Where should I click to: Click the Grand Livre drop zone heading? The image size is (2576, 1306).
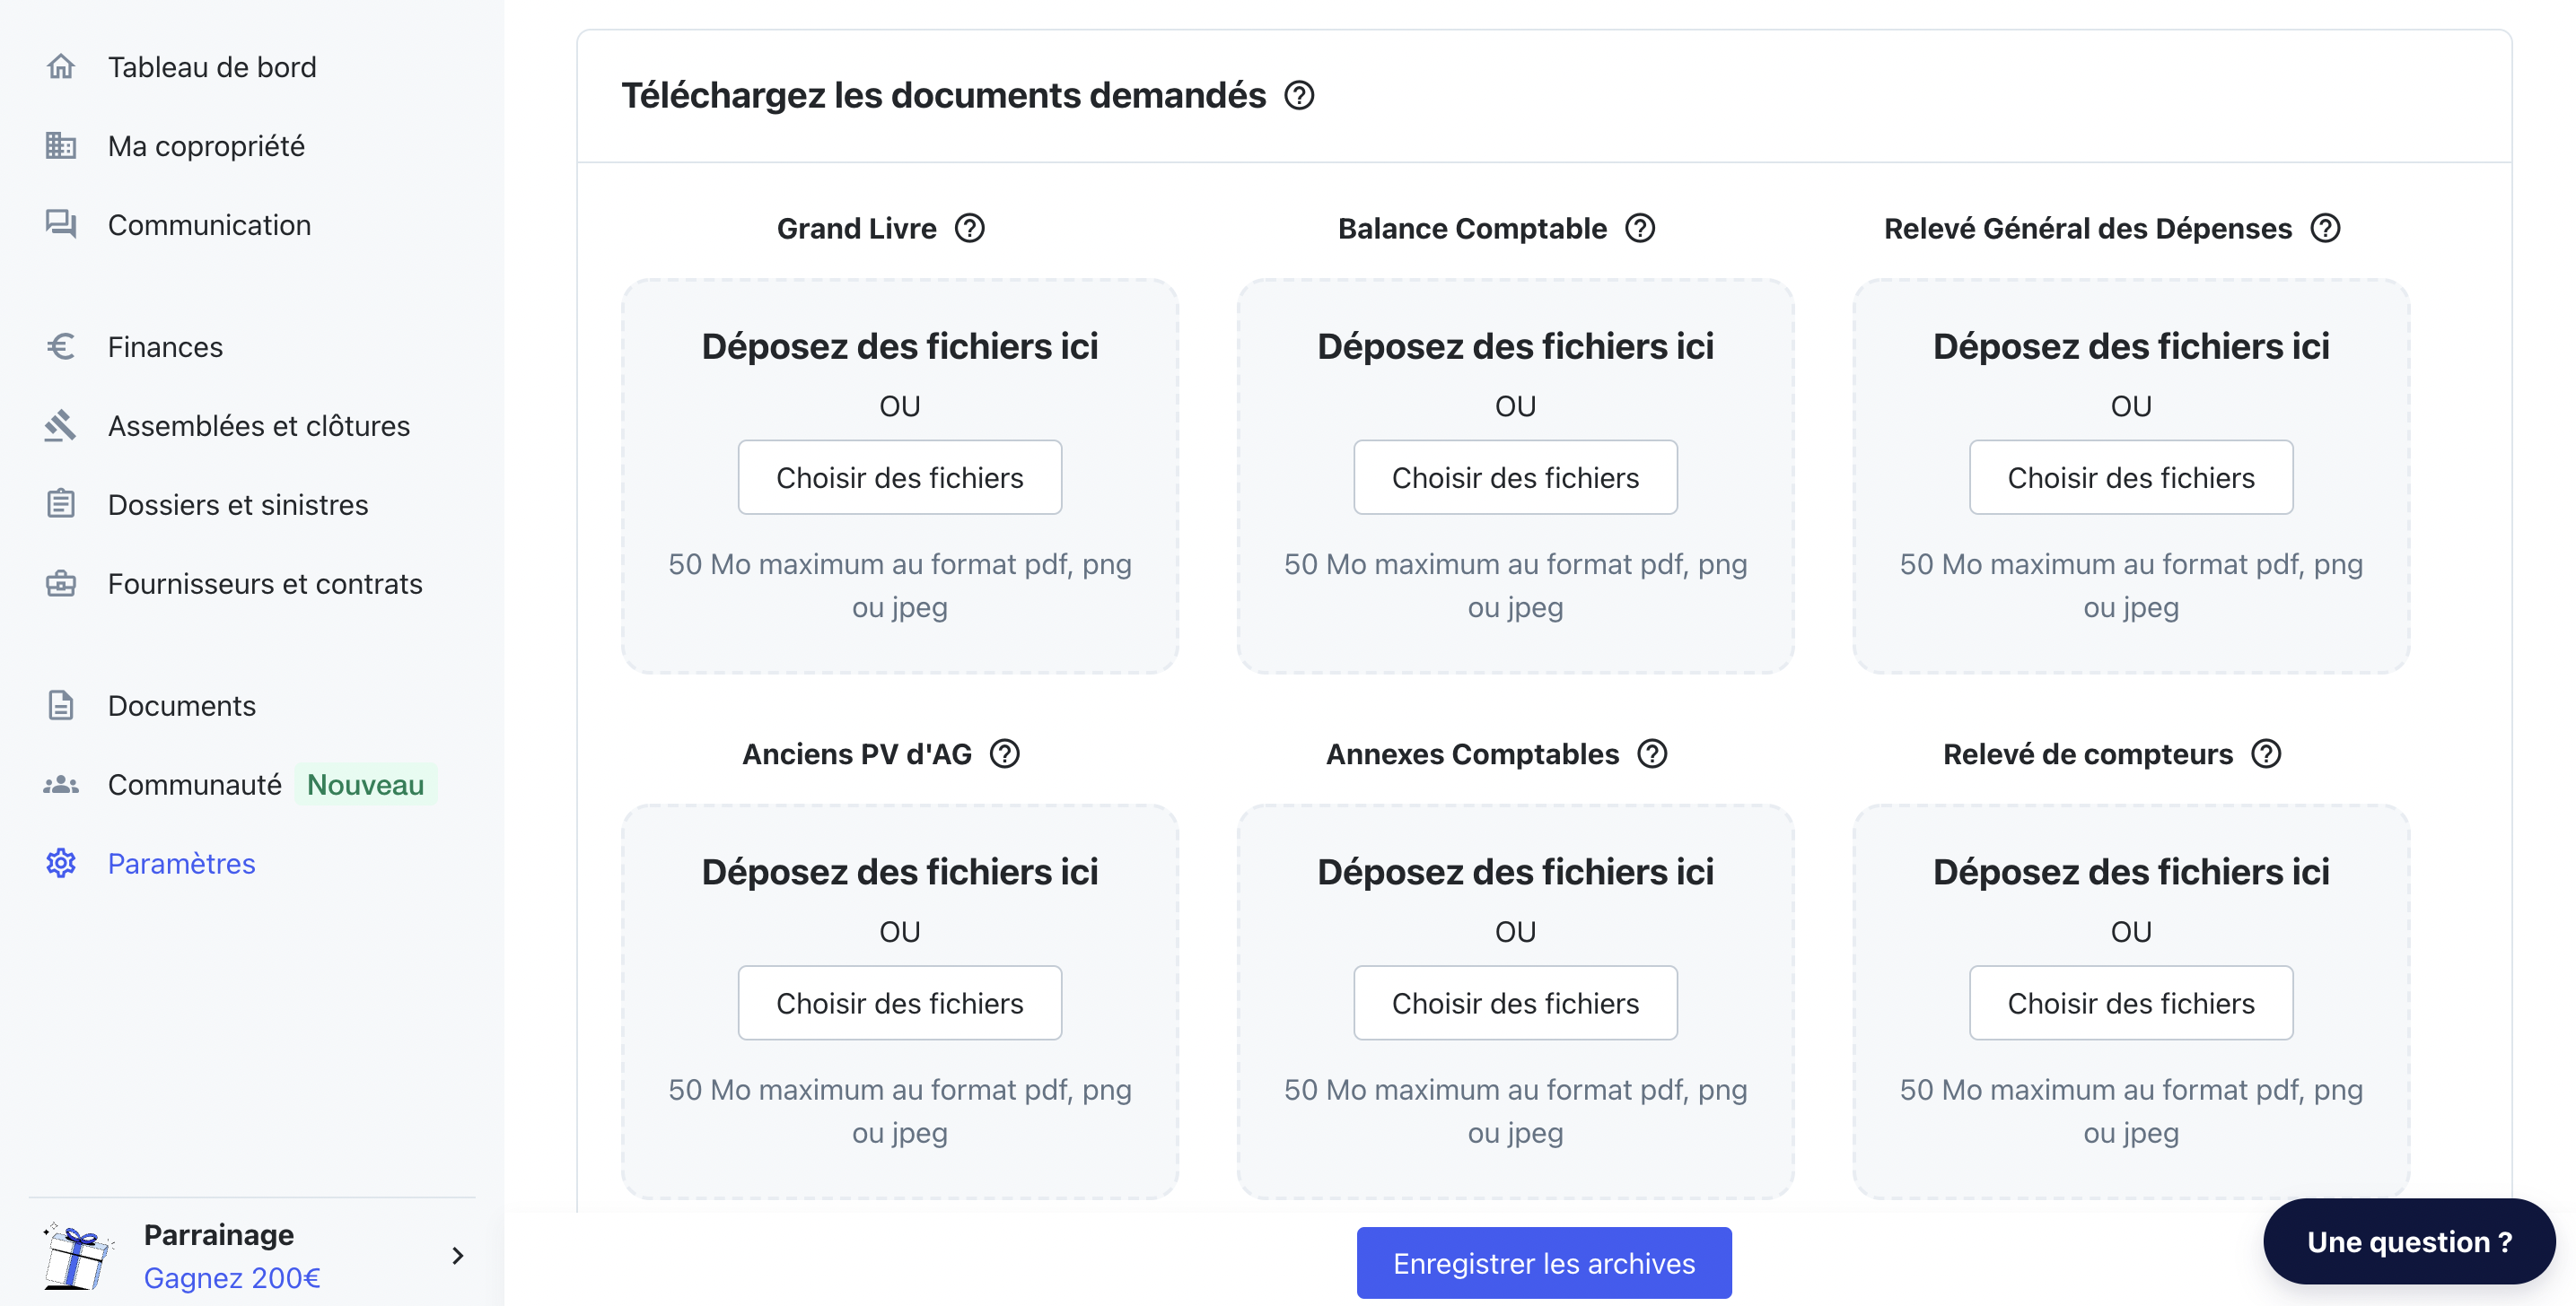pyautogui.click(x=900, y=345)
